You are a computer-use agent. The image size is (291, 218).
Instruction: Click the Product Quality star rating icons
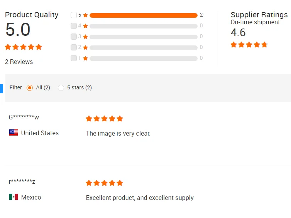tap(23, 47)
